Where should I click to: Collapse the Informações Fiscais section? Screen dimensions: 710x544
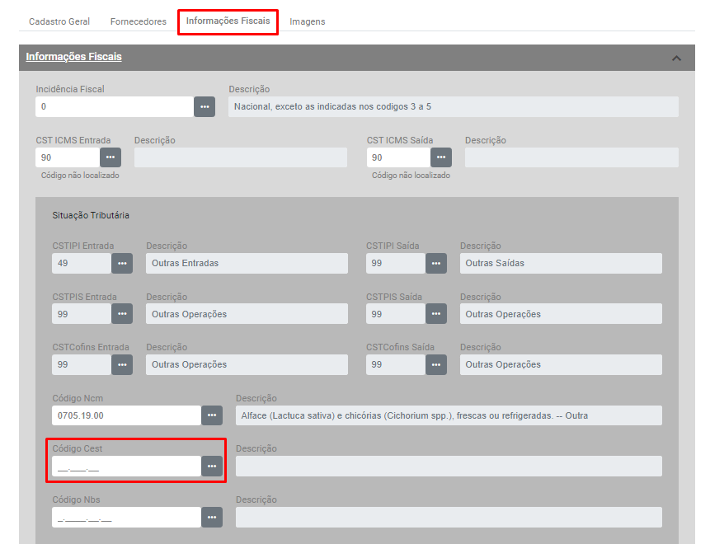(x=676, y=59)
